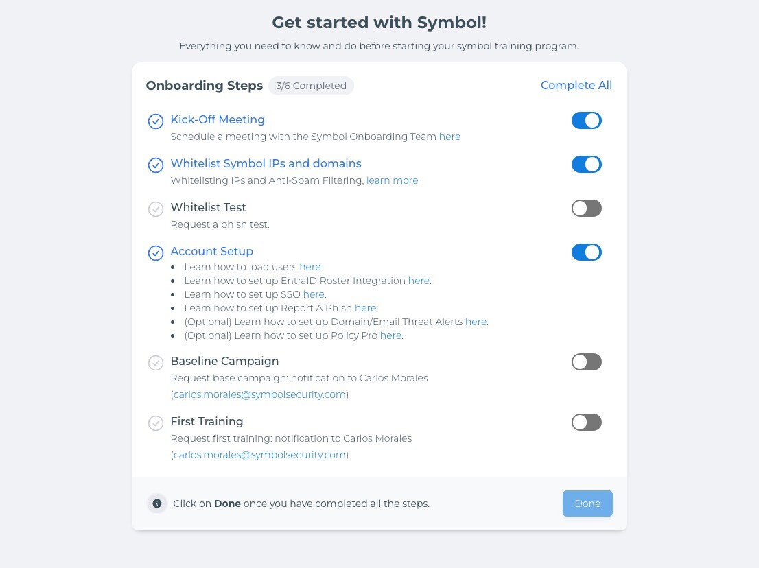Switch off the Account Setup toggle

(x=586, y=252)
